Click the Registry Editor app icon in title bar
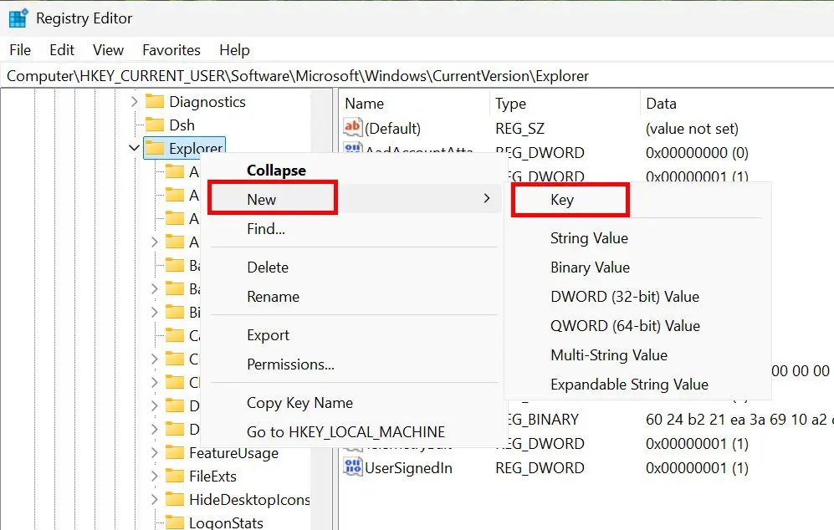Viewport: 834px width, 530px height. 18,18
